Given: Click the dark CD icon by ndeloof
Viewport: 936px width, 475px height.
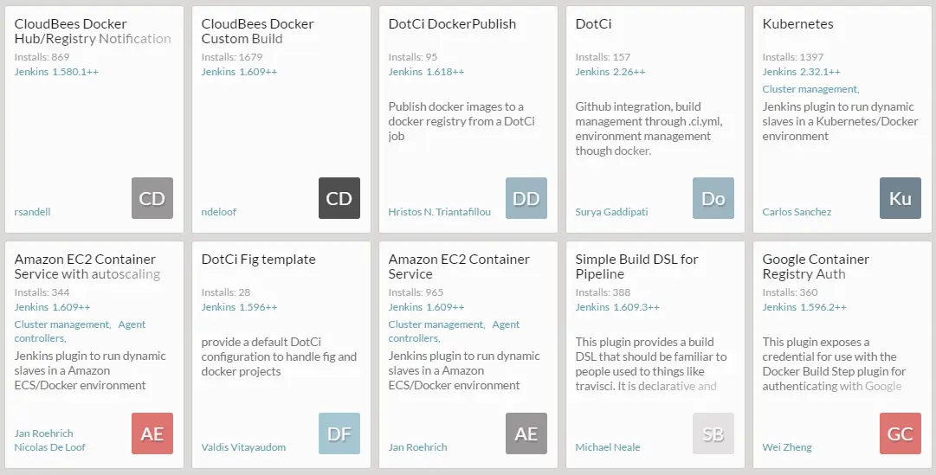Looking at the screenshot, I should coord(339,198).
